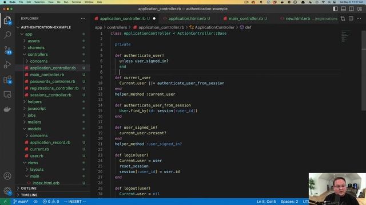Open main_controller.rb in file tree

tap(47, 75)
